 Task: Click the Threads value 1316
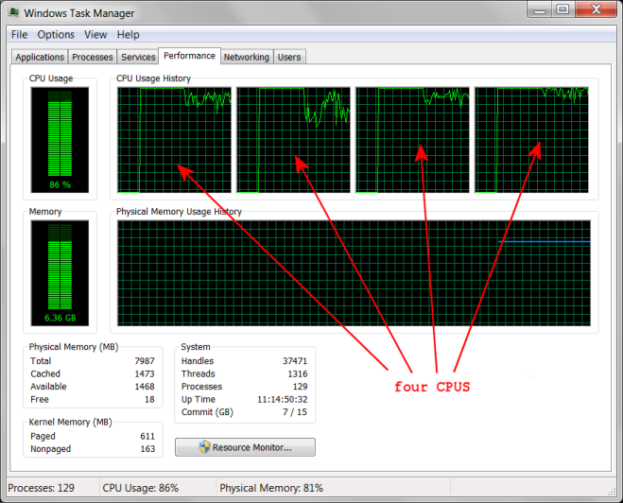pyautogui.click(x=298, y=373)
